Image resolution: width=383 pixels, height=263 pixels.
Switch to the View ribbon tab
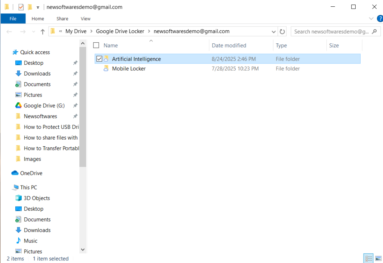(x=86, y=19)
